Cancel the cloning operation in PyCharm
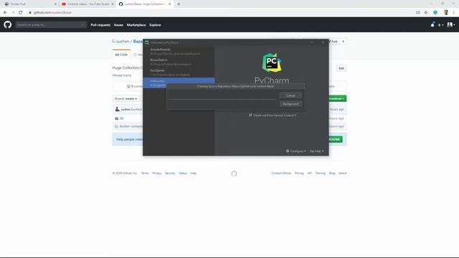 [290, 95]
